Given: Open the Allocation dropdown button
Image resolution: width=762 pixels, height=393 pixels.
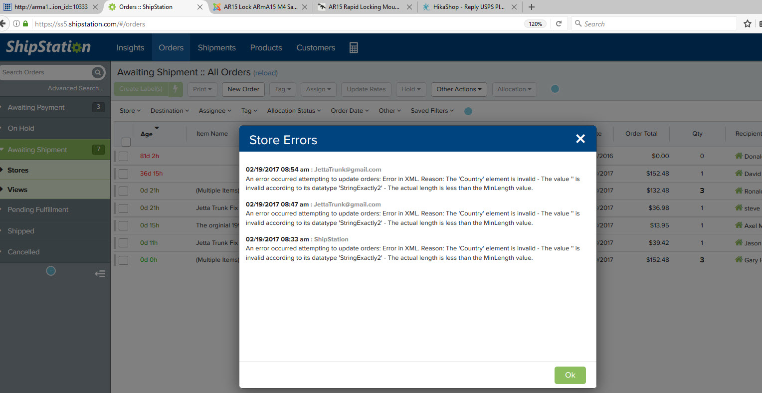Looking at the screenshot, I should pos(514,89).
